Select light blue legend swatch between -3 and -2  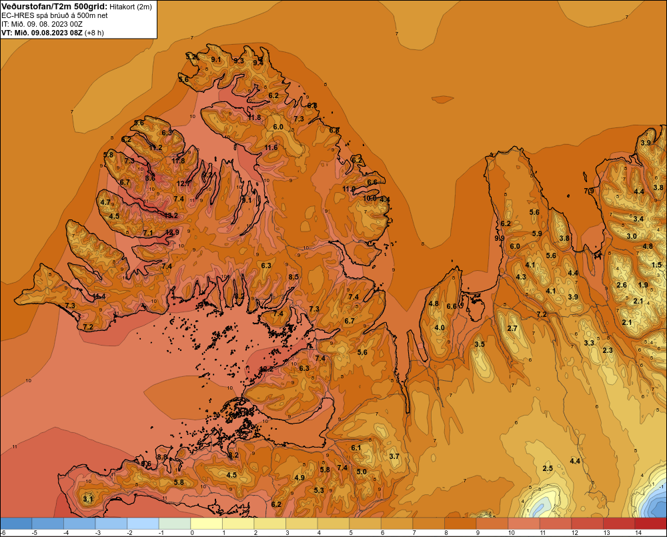(x=111, y=524)
